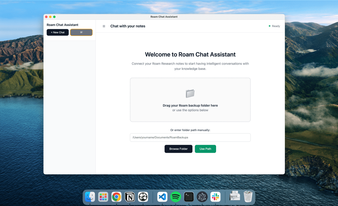Focus the folder path input field

pyautogui.click(x=190, y=137)
